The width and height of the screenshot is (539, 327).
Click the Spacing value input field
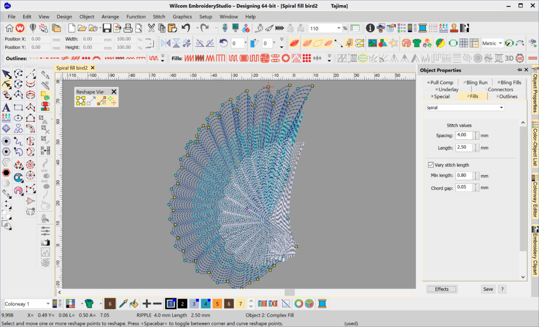(x=463, y=136)
